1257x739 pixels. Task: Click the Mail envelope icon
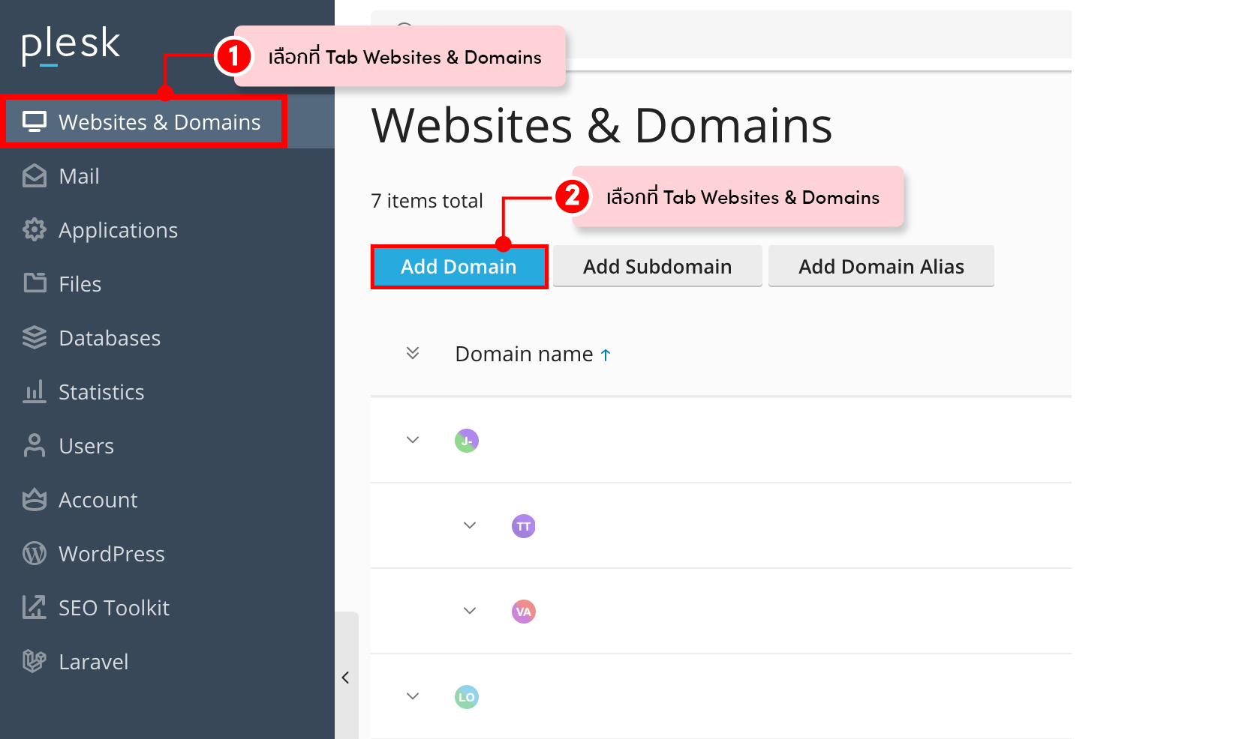[x=35, y=175]
